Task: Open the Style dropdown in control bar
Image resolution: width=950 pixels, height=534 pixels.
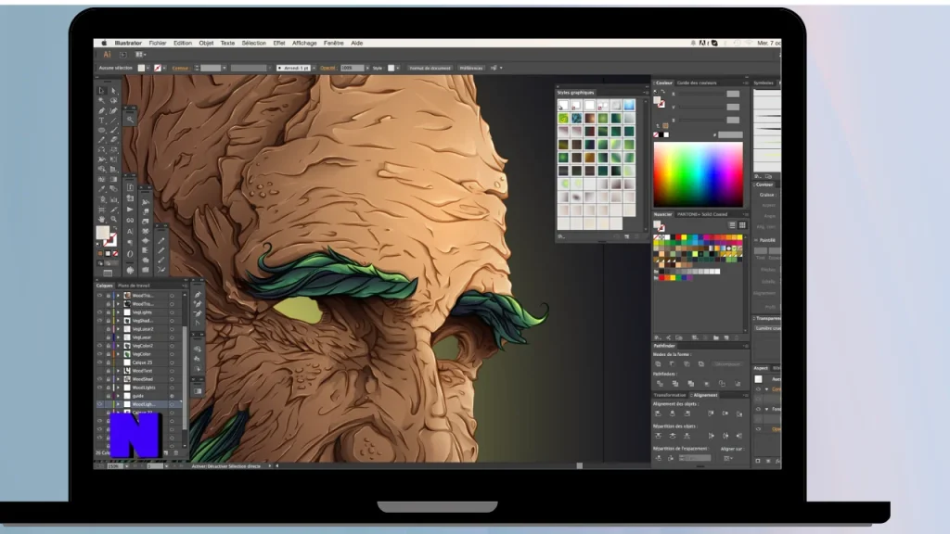Action: click(398, 68)
